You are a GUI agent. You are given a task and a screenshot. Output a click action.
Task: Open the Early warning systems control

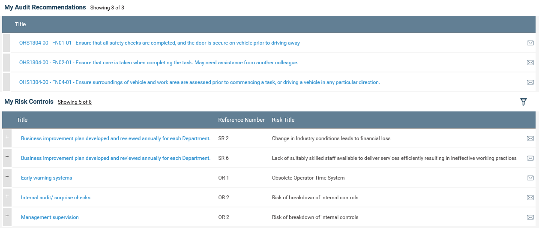(46, 178)
